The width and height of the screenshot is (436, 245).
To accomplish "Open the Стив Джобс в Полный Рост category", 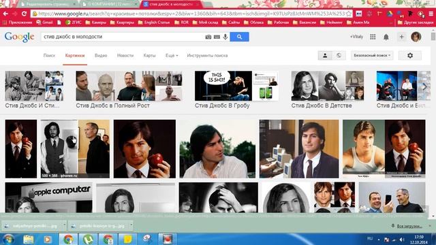I will (x=129, y=89).
